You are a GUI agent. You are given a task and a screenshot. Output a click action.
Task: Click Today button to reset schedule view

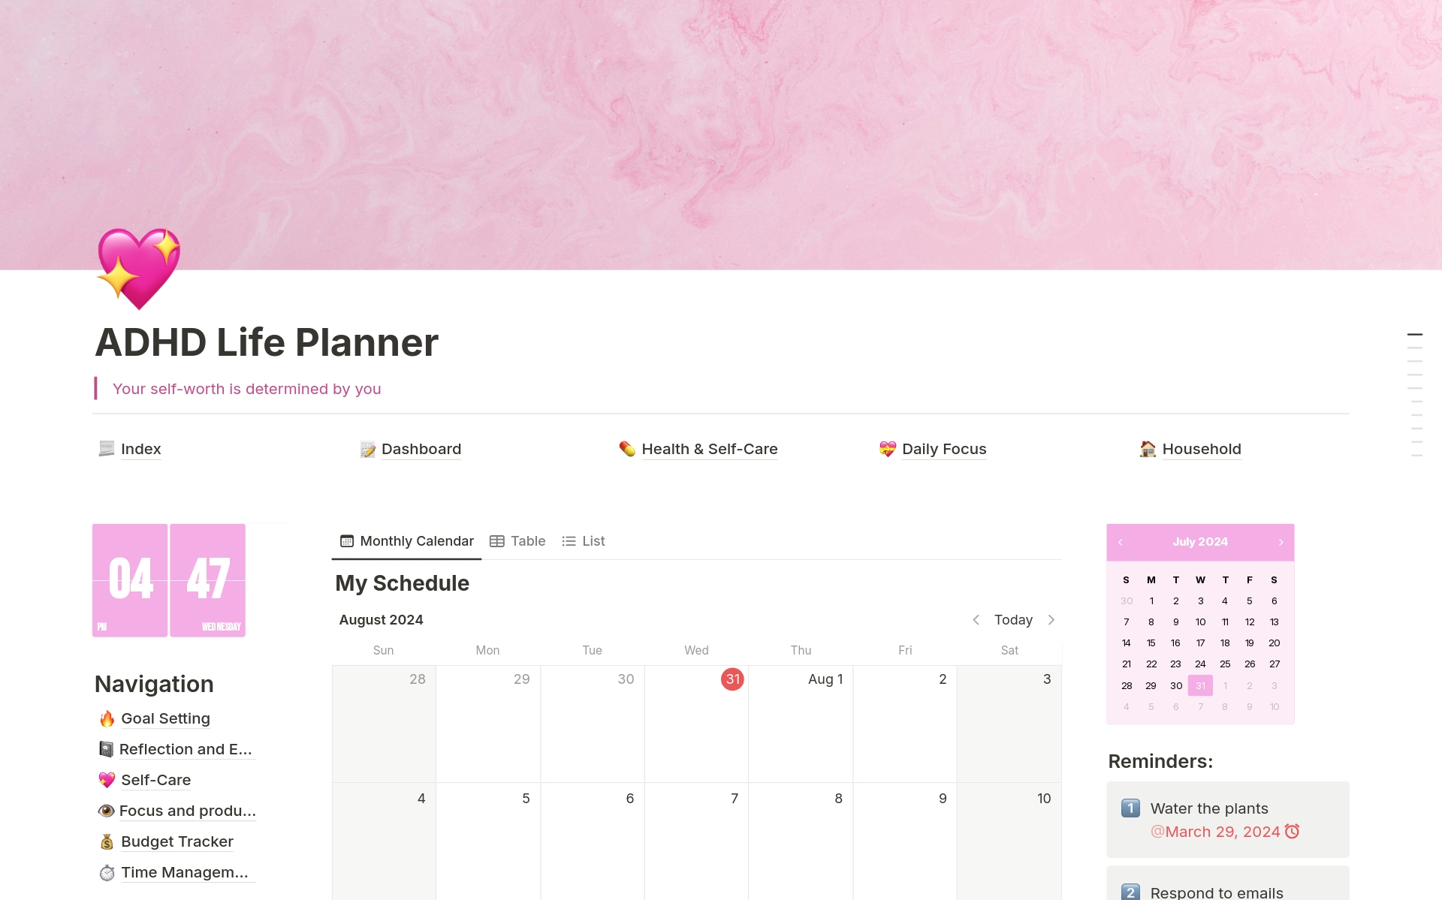1014,619
